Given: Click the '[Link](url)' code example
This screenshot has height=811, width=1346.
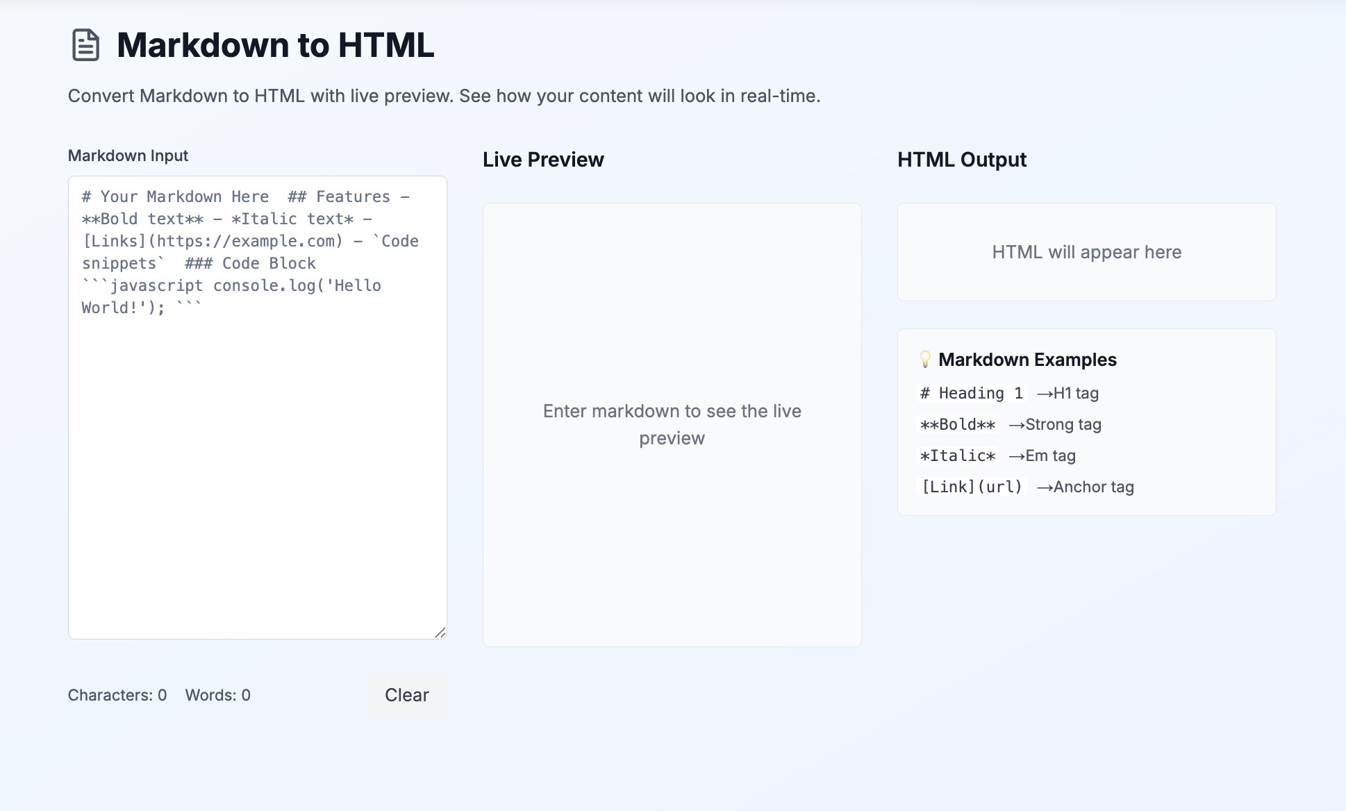Looking at the screenshot, I should tap(972, 487).
